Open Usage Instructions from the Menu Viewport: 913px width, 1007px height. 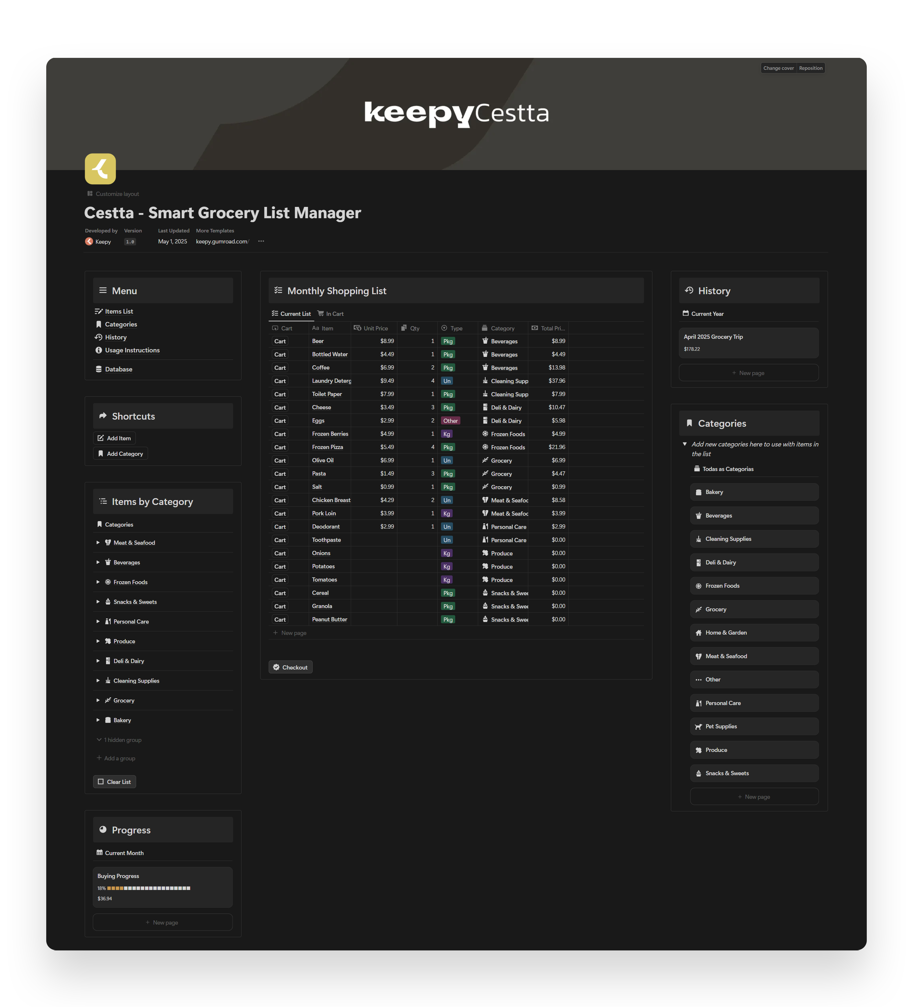point(132,350)
